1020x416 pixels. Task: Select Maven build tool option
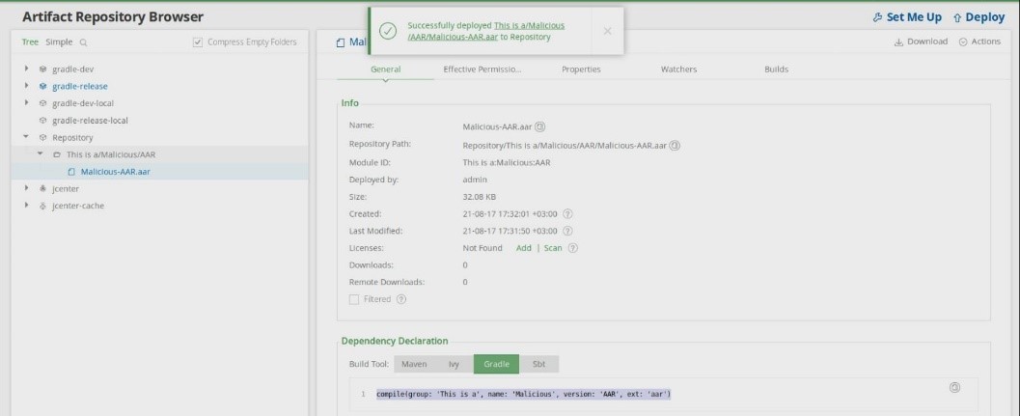413,364
